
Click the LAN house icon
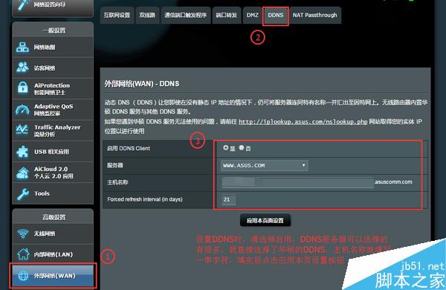pos(23,254)
